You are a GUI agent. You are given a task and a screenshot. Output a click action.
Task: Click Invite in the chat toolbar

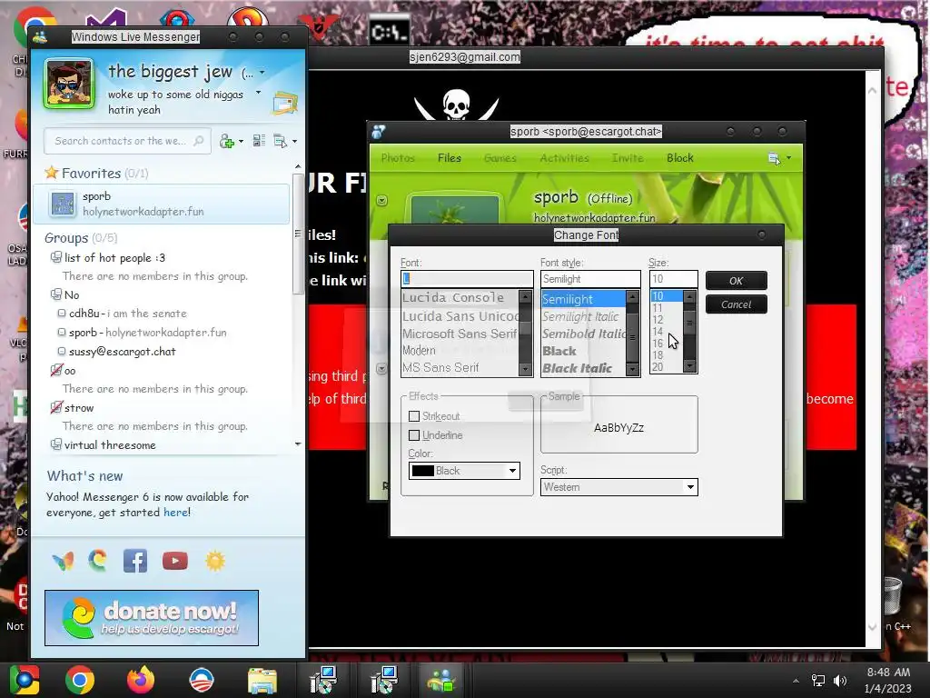click(x=628, y=158)
